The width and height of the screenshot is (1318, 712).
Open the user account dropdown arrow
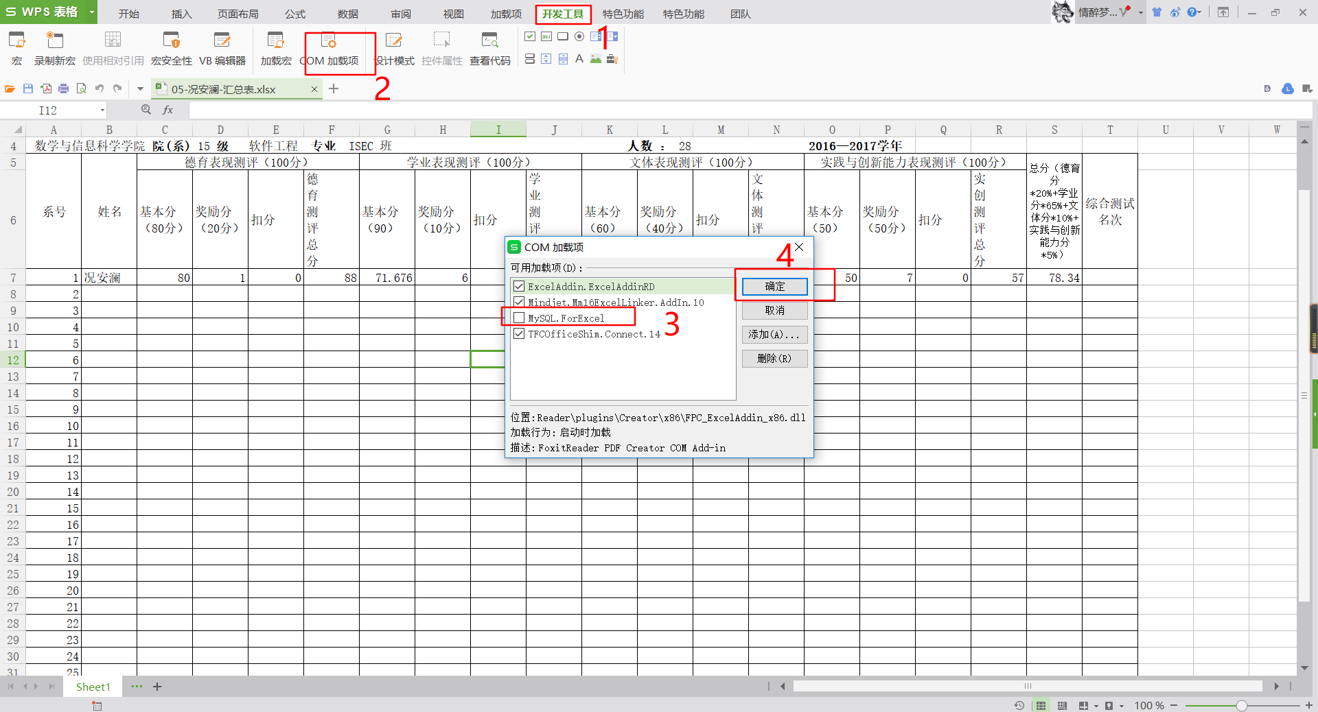[1140, 12]
